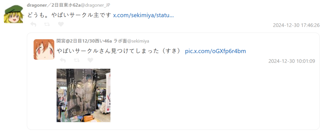
Task: Click the text どうも。やばいサークル主です
Action: click(x=69, y=15)
